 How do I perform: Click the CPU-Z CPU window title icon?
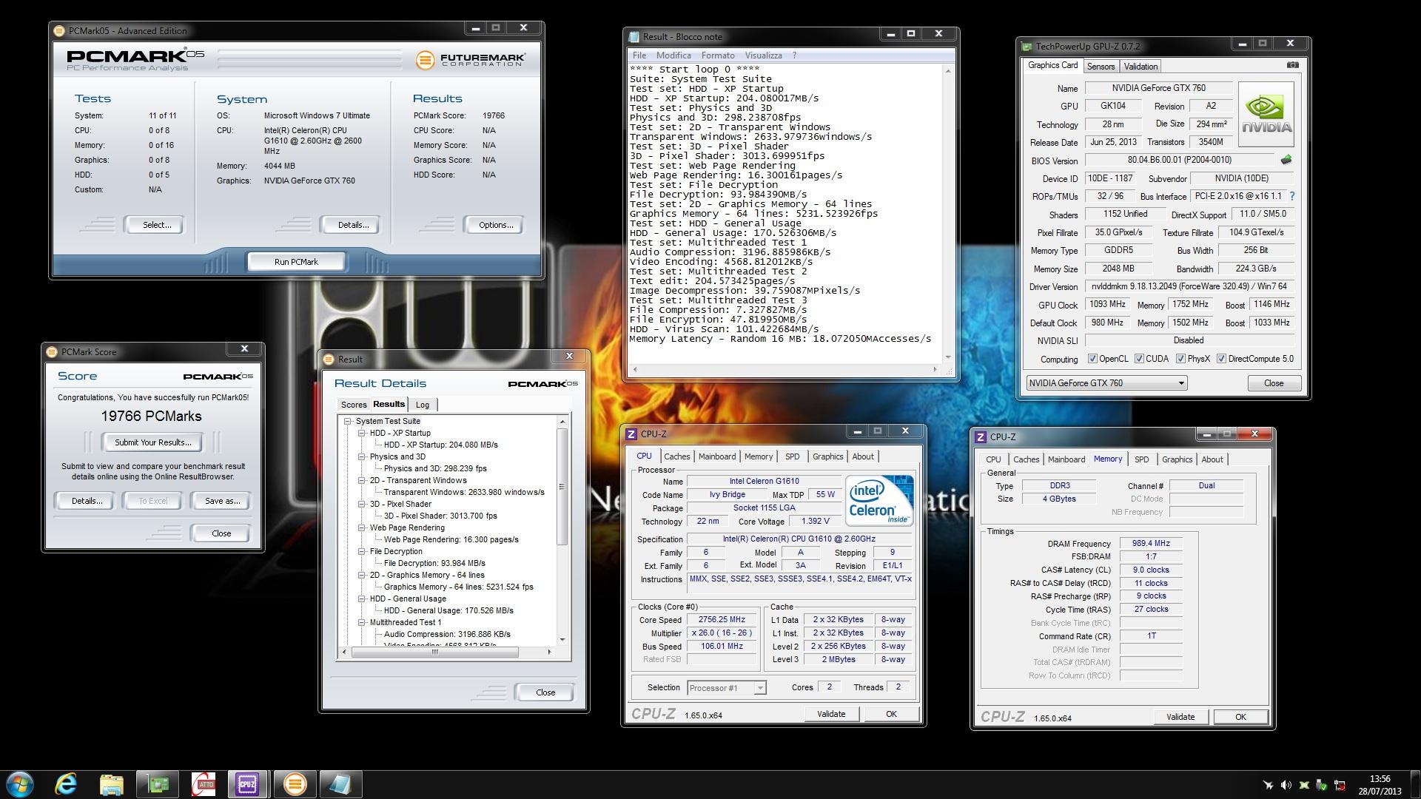tap(631, 434)
